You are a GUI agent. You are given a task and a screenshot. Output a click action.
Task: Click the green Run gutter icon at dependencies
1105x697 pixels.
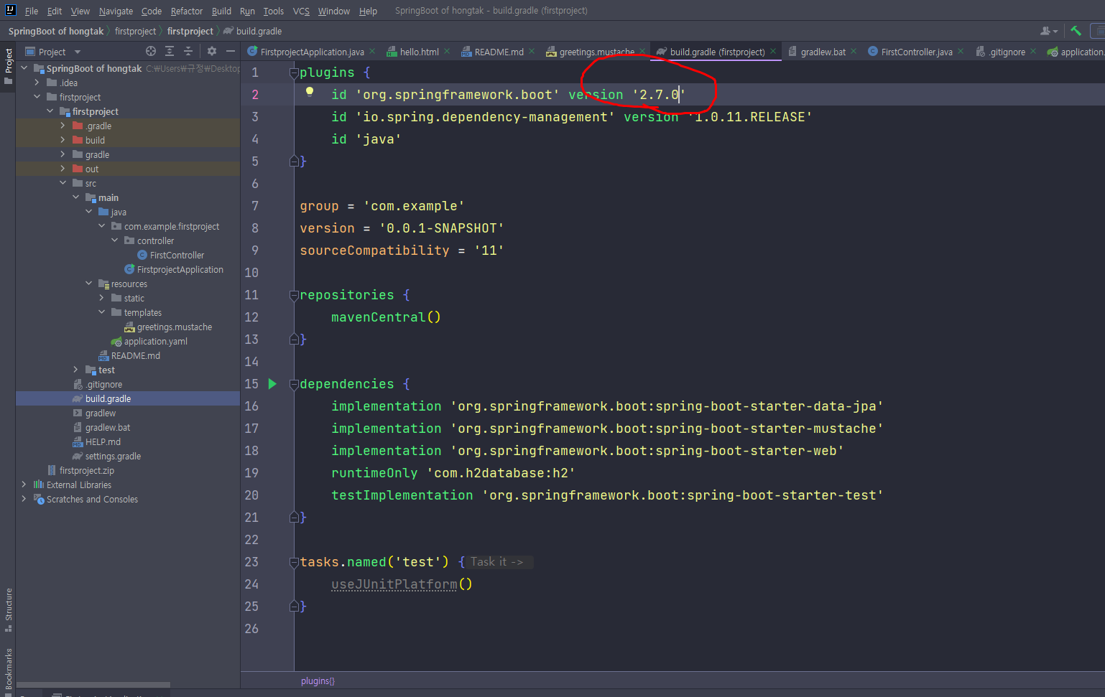coord(272,384)
